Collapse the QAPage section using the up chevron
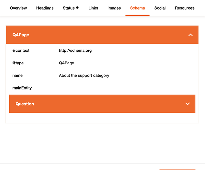 pyautogui.click(x=190, y=35)
